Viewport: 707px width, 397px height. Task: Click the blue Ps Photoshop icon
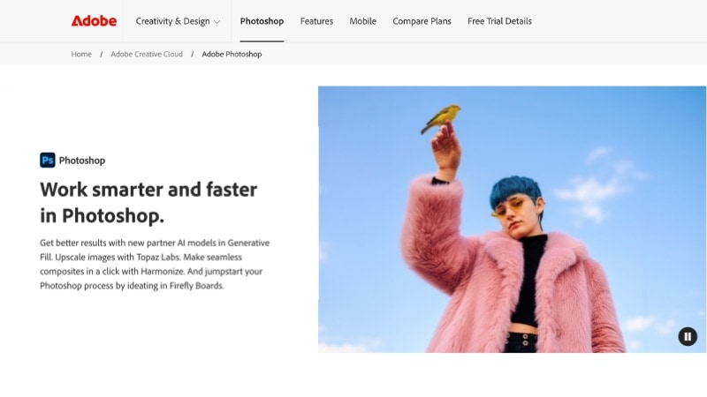[48, 161]
